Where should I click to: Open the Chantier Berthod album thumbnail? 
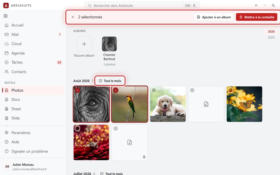pos(109,44)
